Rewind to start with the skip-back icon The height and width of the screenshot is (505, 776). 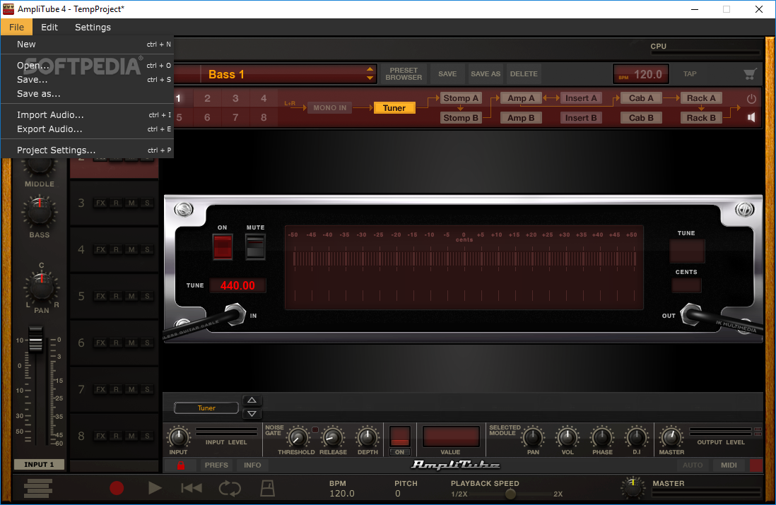click(192, 488)
